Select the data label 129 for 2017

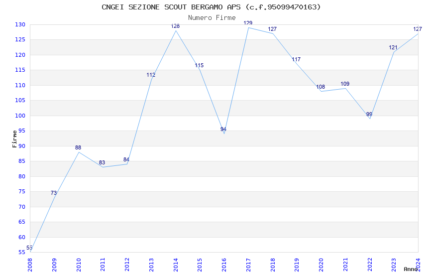(x=248, y=23)
